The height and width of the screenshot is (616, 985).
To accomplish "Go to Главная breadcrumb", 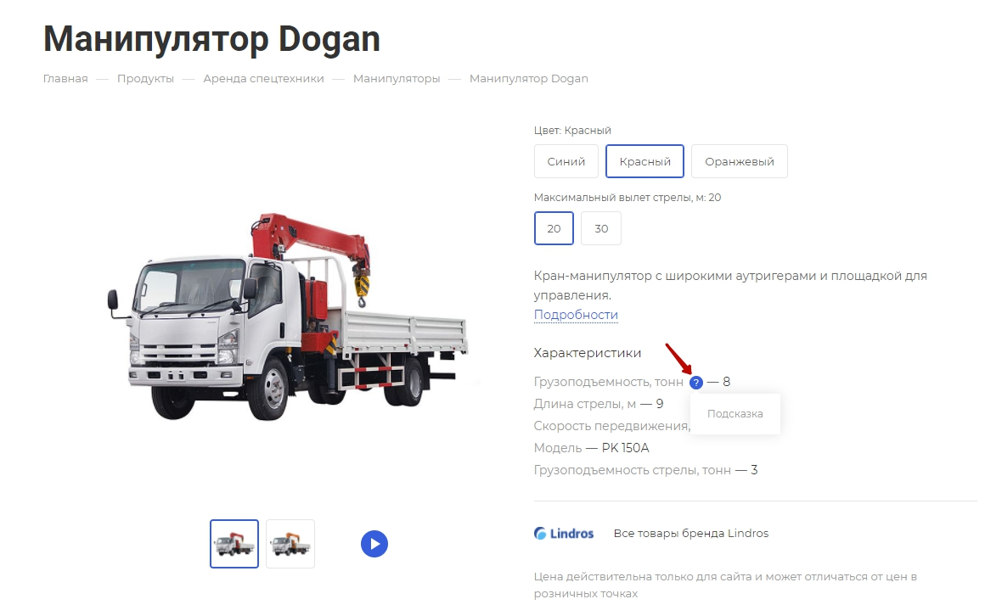I will (65, 79).
